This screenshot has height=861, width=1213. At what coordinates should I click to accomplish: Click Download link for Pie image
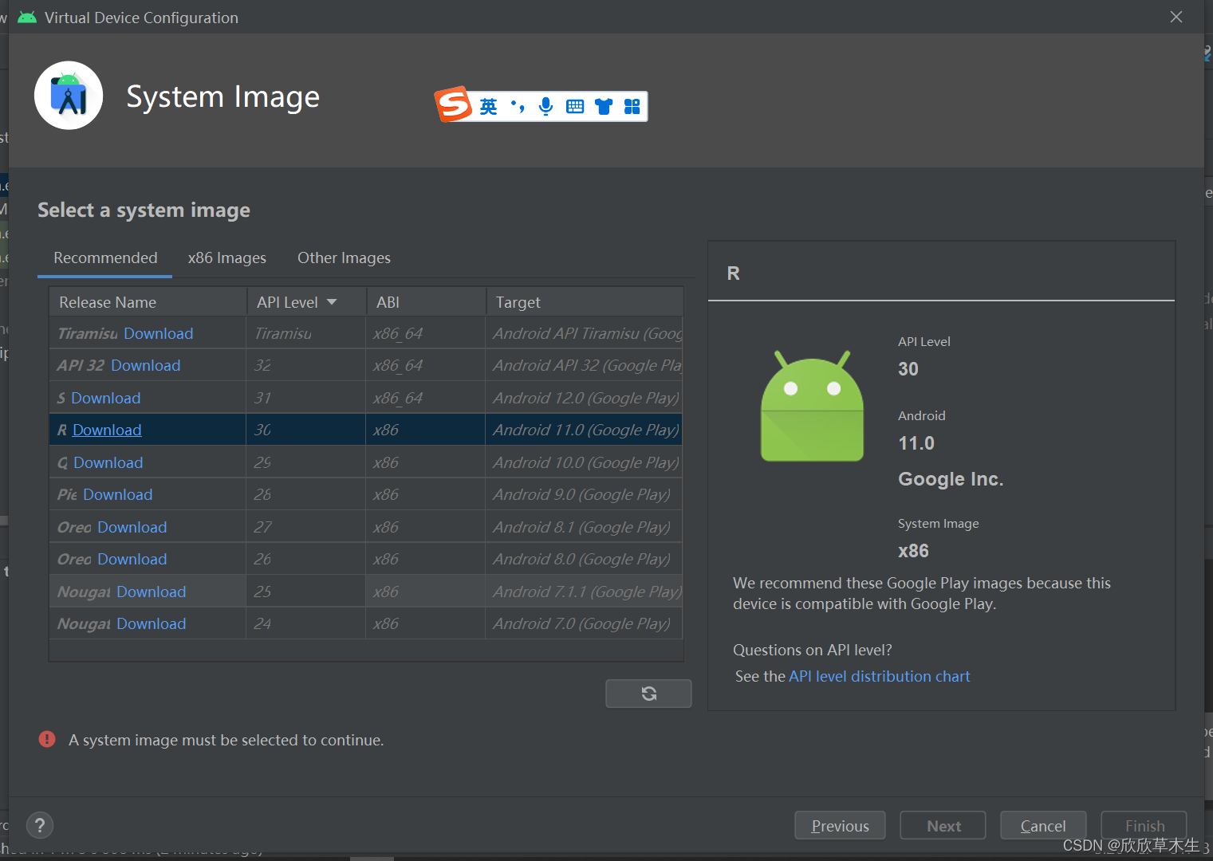pos(118,494)
